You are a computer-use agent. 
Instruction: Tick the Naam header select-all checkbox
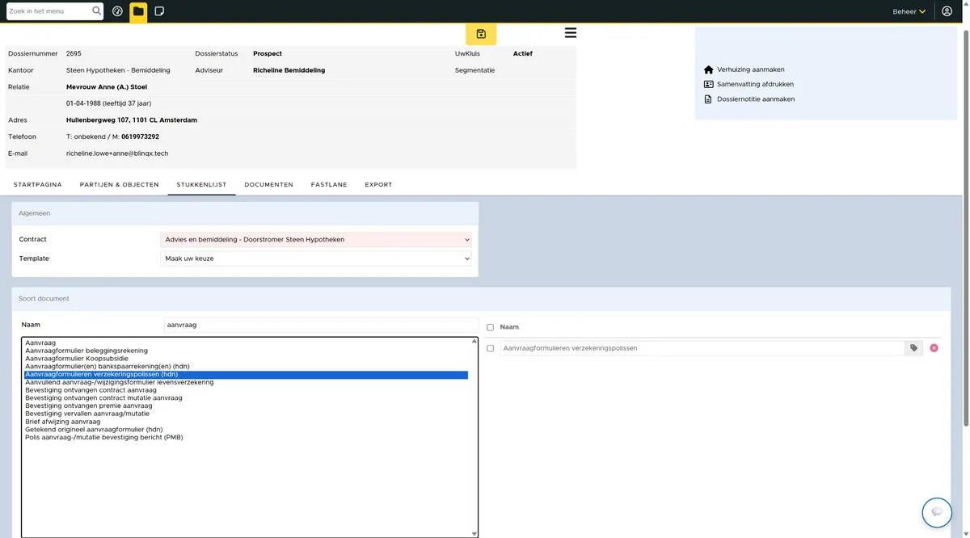pos(491,327)
